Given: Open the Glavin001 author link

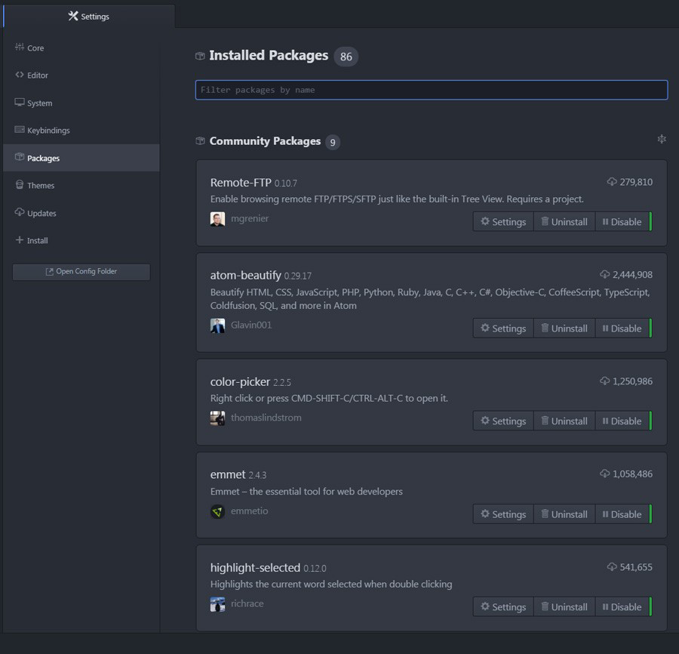Looking at the screenshot, I should pyautogui.click(x=251, y=325).
